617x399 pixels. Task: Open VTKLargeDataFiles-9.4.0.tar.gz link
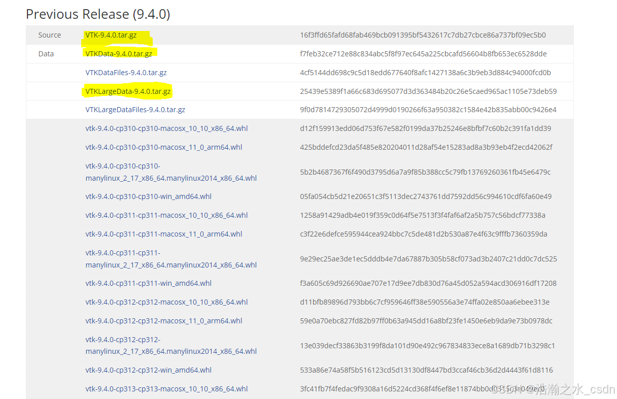[135, 110]
